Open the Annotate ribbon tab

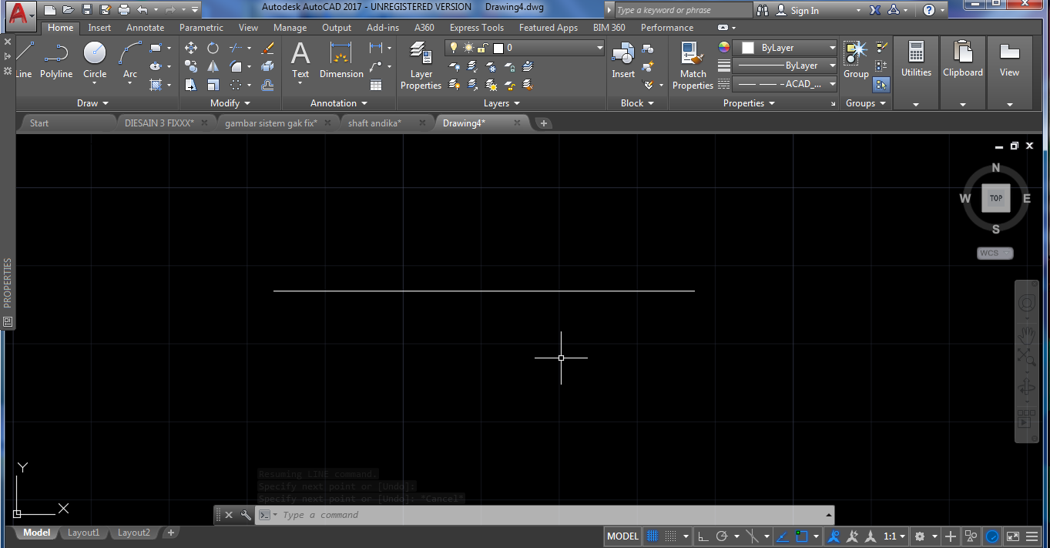pos(146,27)
